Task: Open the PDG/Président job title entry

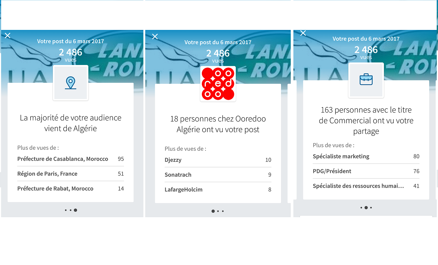Action: pyautogui.click(x=366, y=171)
